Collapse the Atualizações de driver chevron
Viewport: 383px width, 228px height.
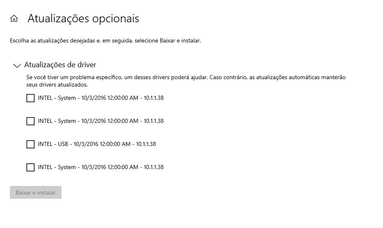[17, 66]
